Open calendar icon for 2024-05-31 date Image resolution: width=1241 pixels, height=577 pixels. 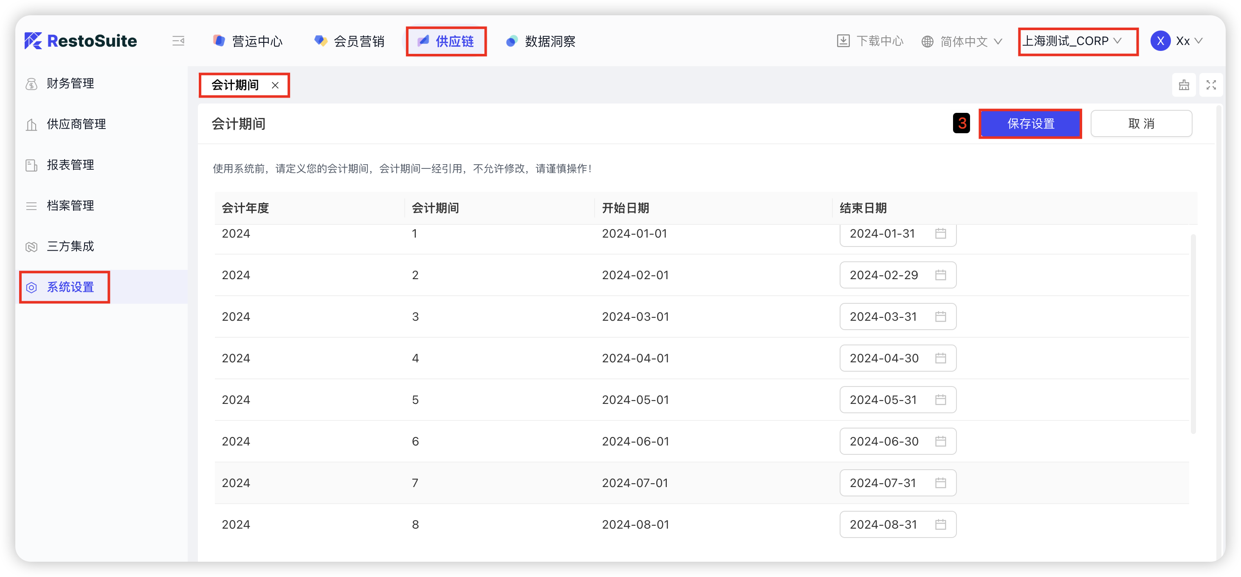coord(940,399)
